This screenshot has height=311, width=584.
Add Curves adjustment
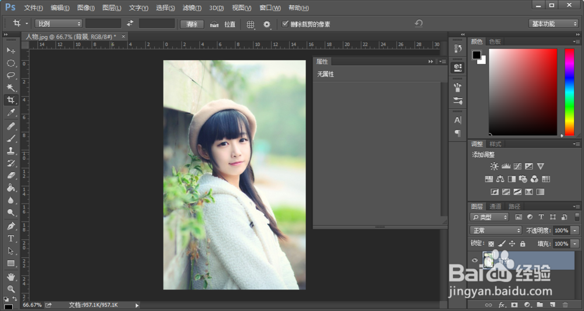tap(517, 166)
